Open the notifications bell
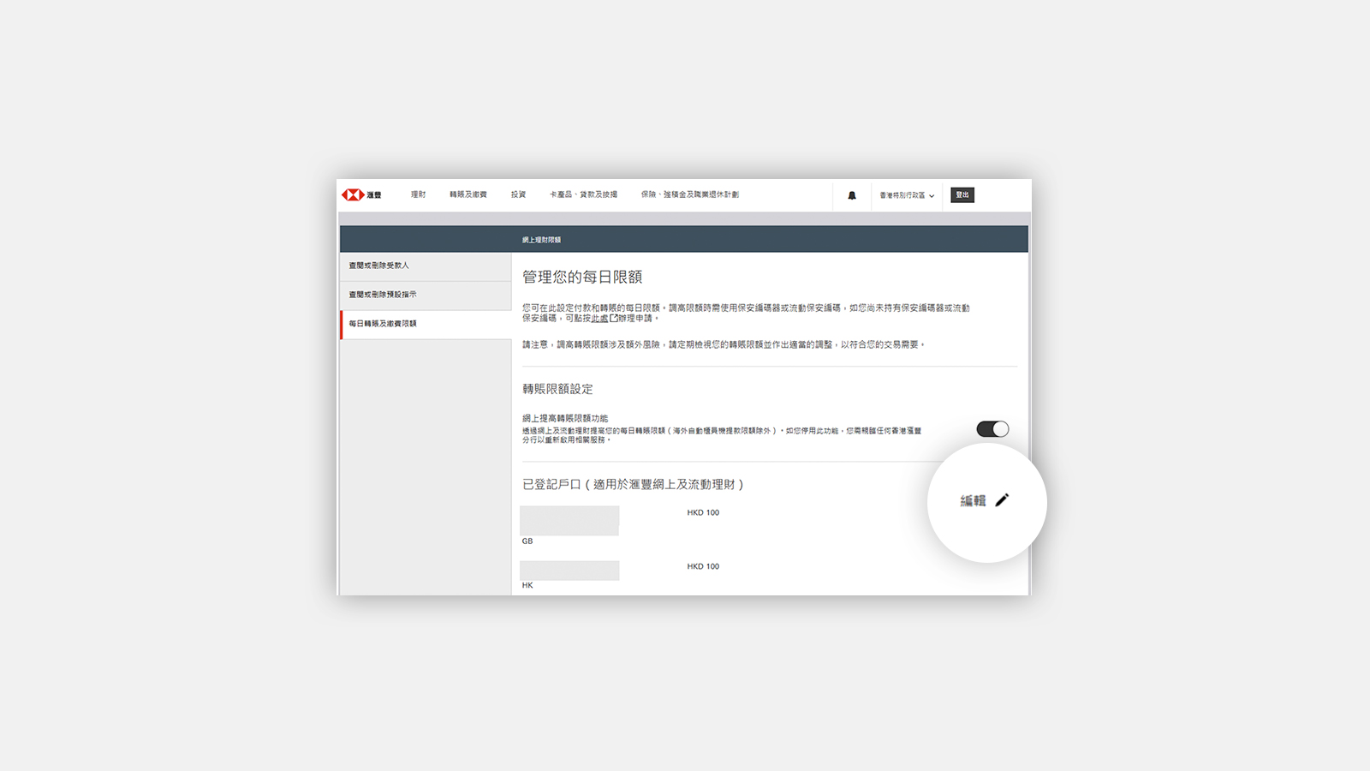The image size is (1370, 771). click(851, 195)
